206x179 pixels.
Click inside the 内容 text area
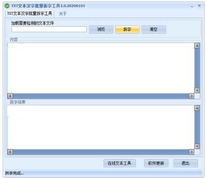[101, 68]
